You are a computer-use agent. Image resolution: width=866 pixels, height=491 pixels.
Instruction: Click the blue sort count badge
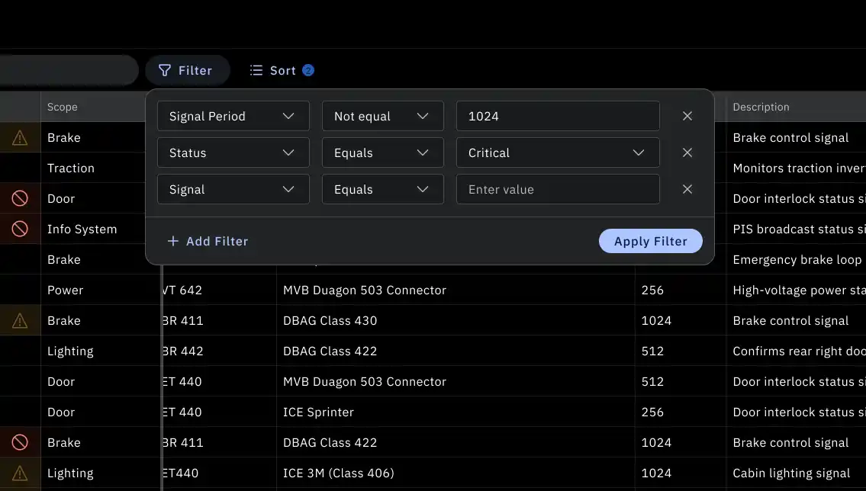[x=308, y=70]
